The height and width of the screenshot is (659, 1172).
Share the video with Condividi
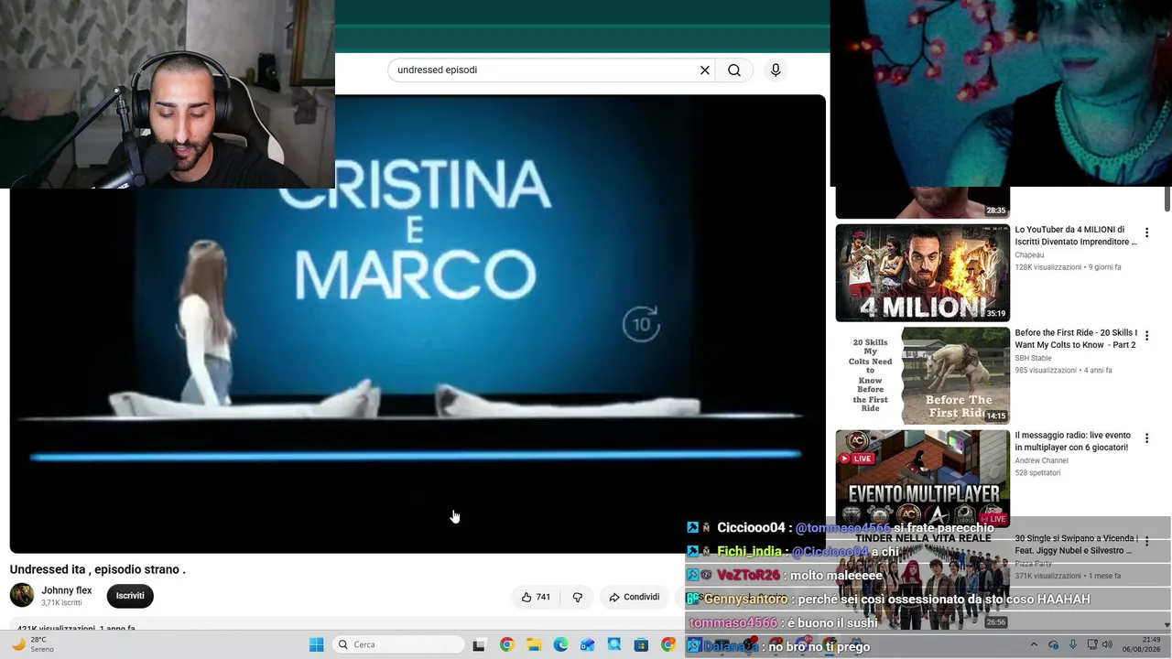pos(634,597)
